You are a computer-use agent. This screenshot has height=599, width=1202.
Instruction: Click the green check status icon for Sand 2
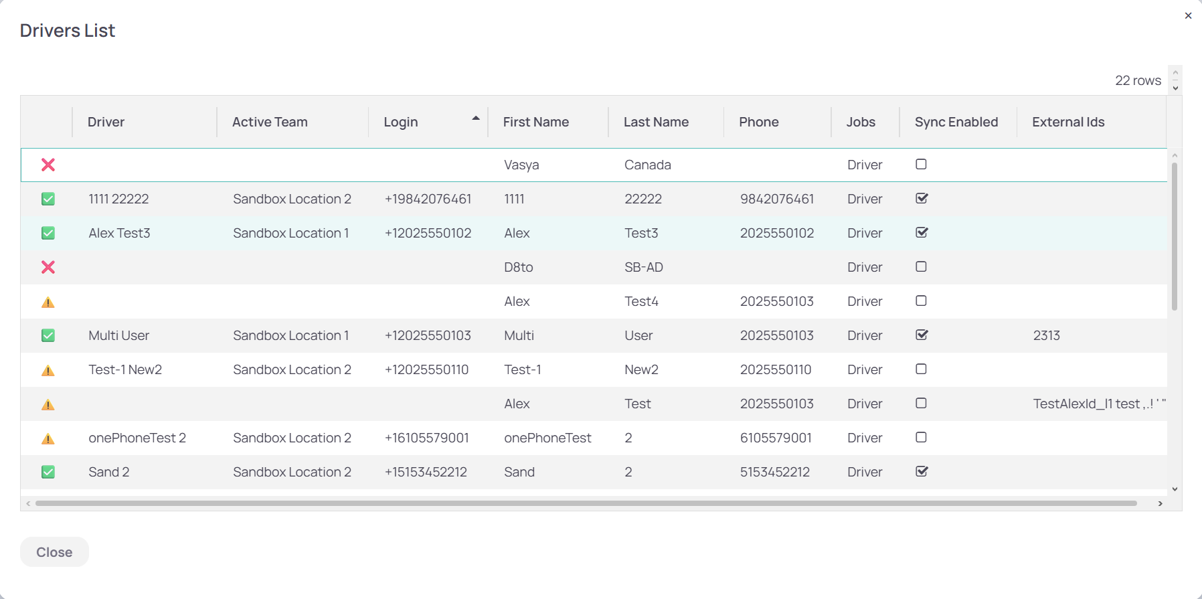click(x=48, y=472)
